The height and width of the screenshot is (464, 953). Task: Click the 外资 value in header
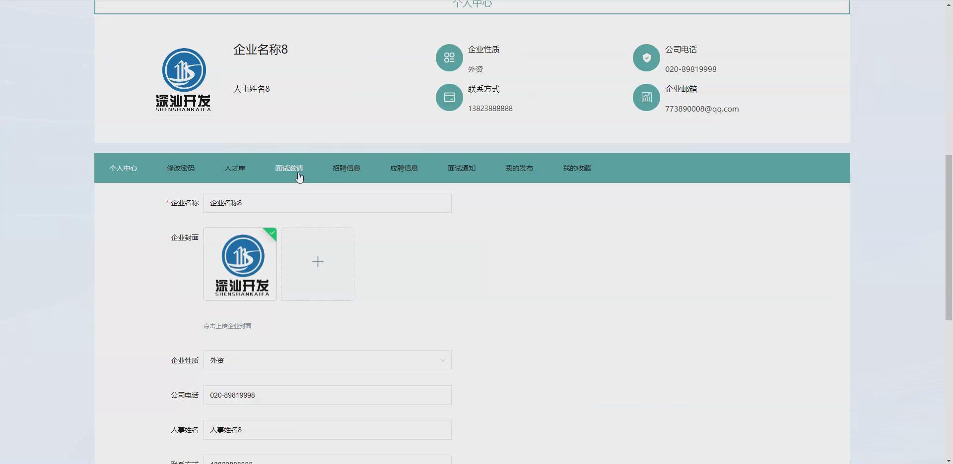[x=476, y=69]
